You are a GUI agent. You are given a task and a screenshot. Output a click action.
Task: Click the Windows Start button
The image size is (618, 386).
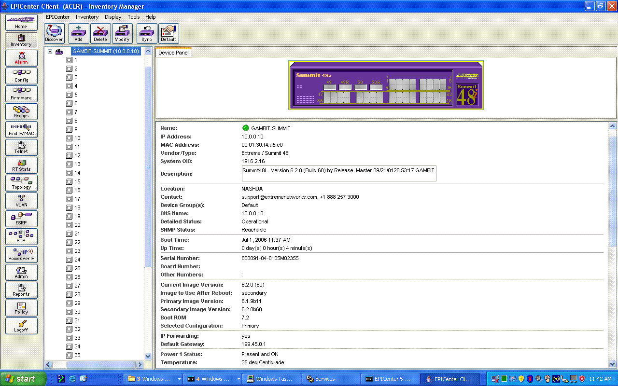pos(23,379)
